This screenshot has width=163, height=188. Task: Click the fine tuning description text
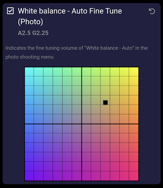point(77,52)
